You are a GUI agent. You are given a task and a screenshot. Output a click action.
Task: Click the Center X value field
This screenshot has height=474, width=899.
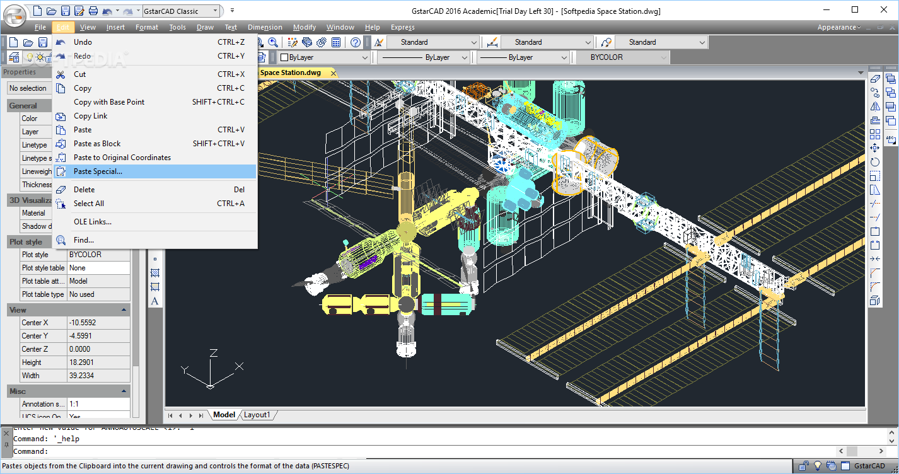point(98,323)
